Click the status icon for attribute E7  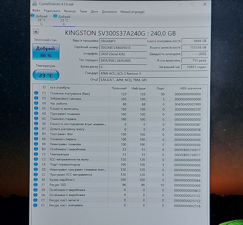pos(36,184)
